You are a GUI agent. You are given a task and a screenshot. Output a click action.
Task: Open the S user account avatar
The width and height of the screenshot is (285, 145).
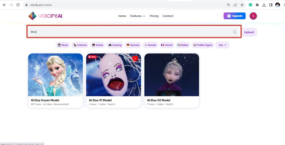[x=253, y=16]
